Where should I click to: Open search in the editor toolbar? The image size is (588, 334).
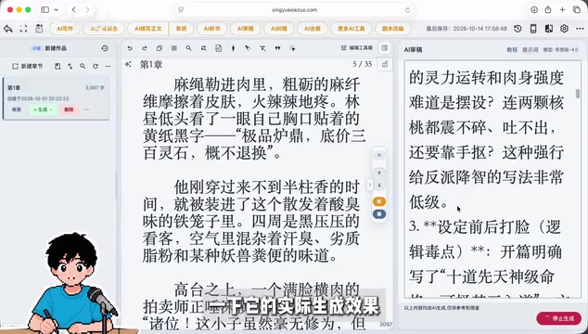click(x=188, y=48)
